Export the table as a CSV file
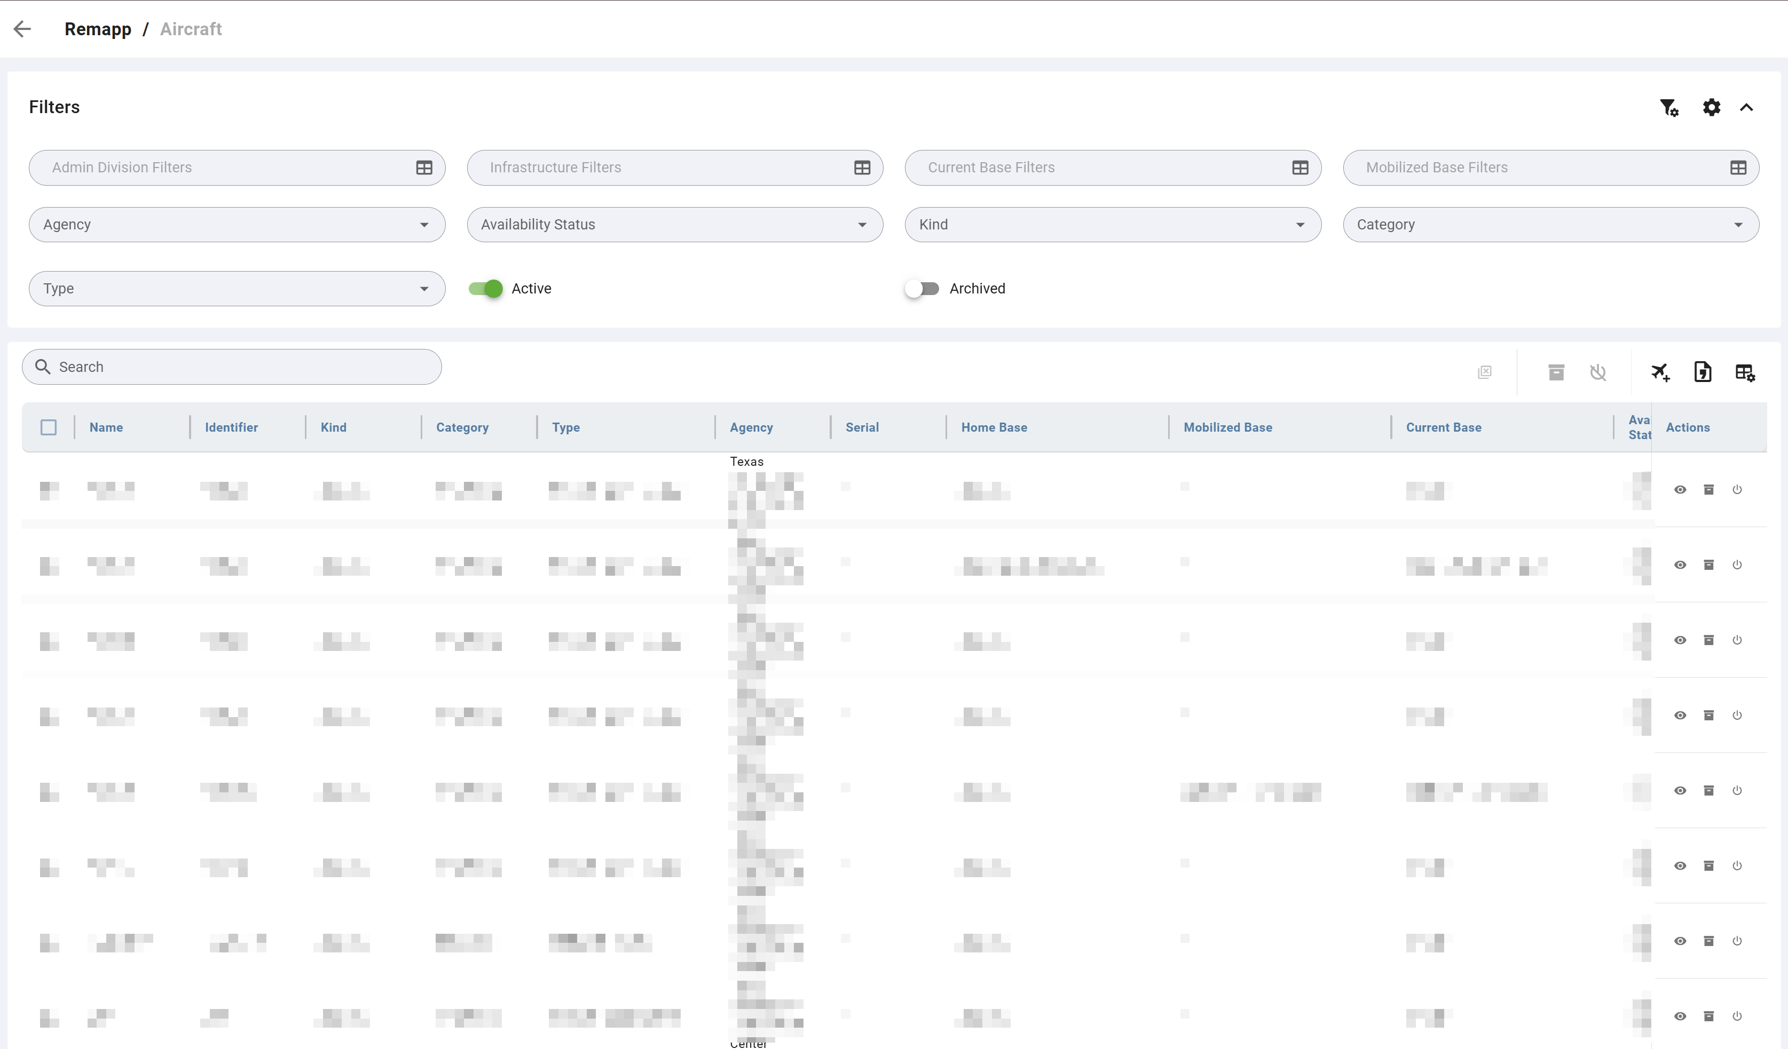This screenshot has width=1788, height=1049. tap(1703, 372)
